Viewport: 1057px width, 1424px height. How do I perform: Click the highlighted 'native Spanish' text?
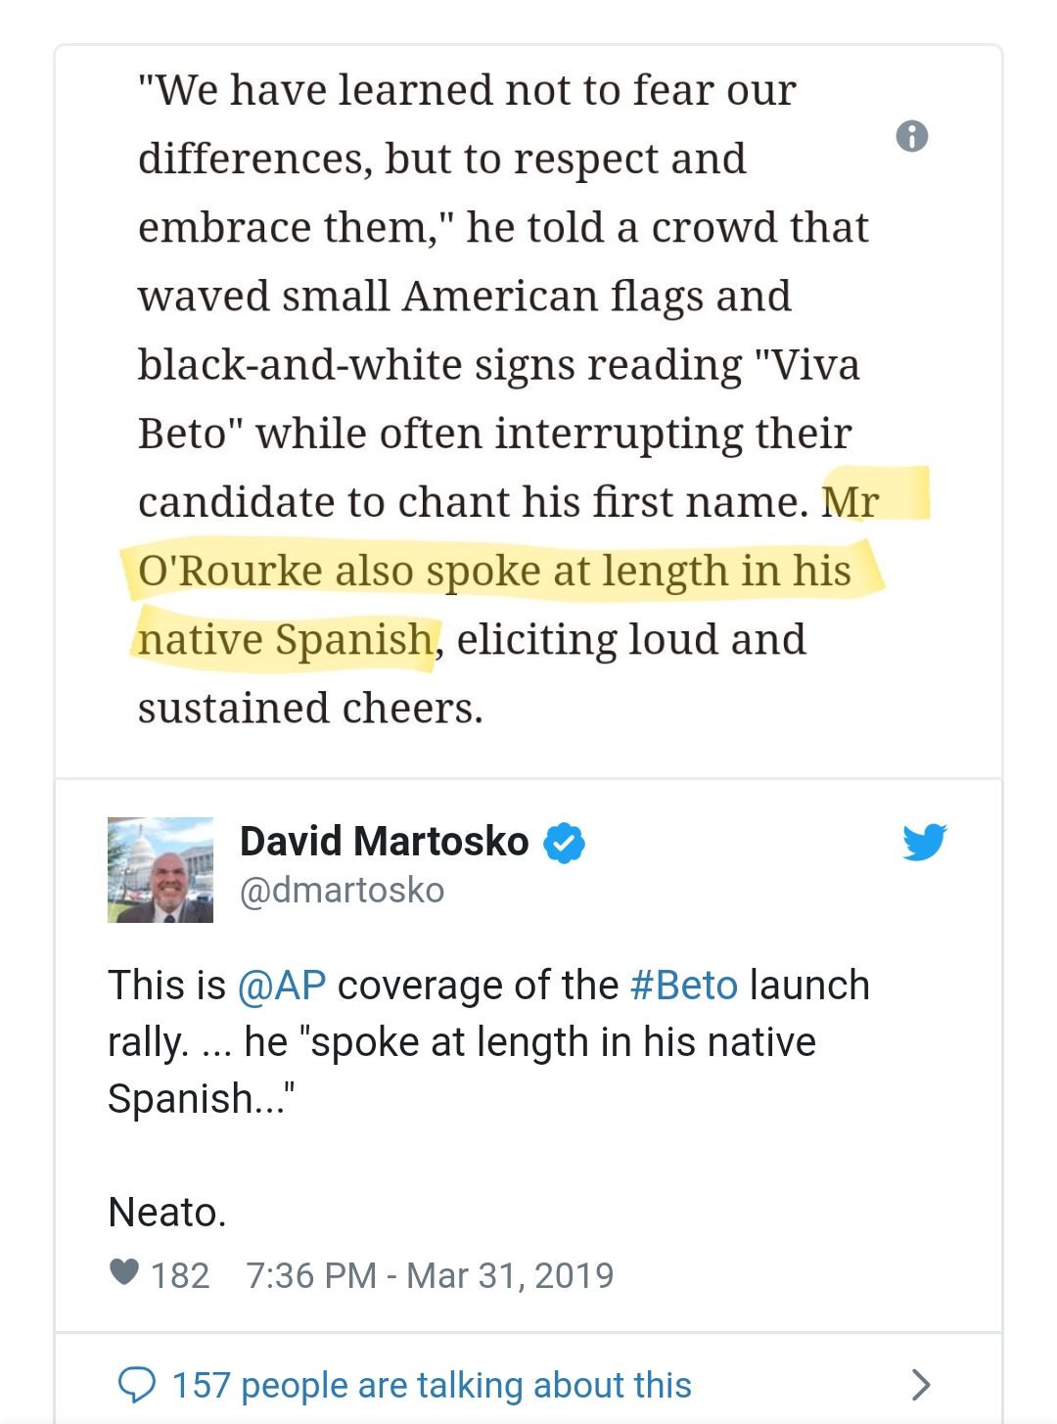tap(286, 640)
